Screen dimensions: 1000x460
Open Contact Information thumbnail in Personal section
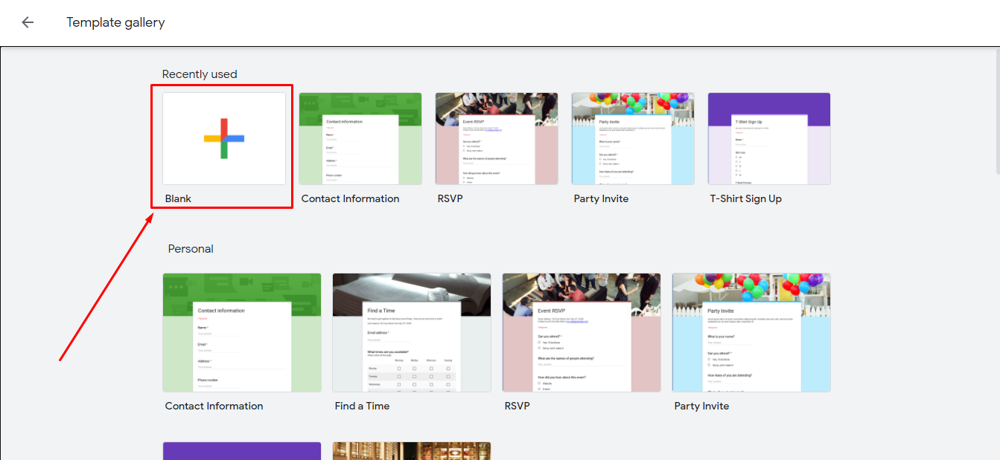[x=242, y=332]
